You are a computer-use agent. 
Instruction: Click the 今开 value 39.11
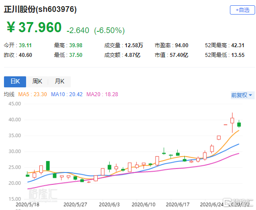coord(25,45)
